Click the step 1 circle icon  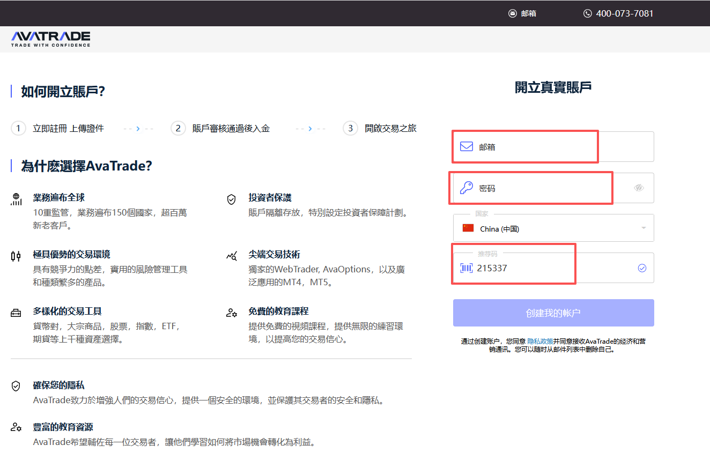click(x=18, y=128)
